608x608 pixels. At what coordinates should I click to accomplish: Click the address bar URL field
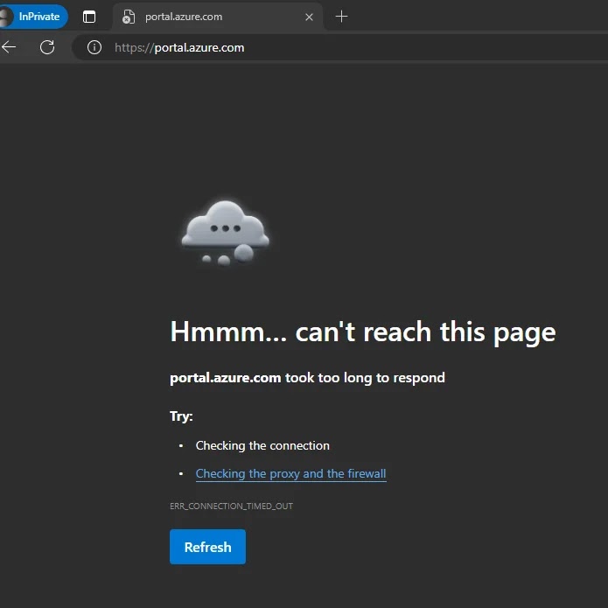(x=340, y=47)
